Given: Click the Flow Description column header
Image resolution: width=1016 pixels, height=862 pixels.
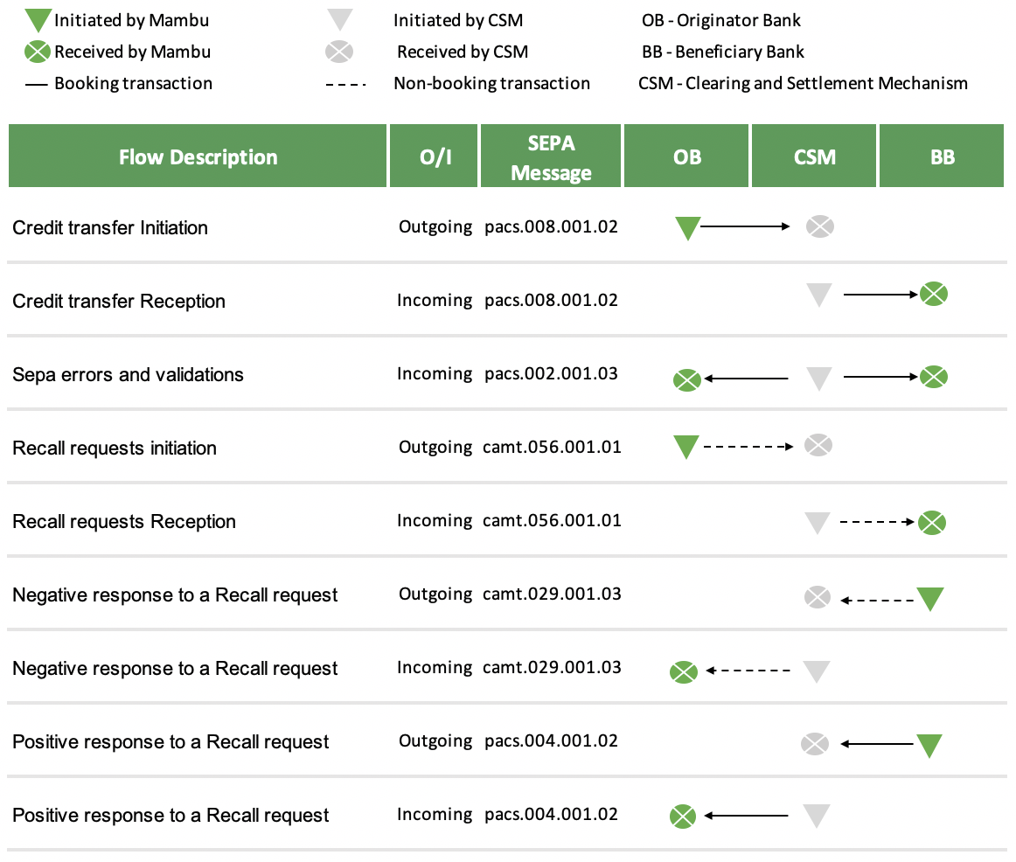Looking at the screenshot, I should pos(198,157).
